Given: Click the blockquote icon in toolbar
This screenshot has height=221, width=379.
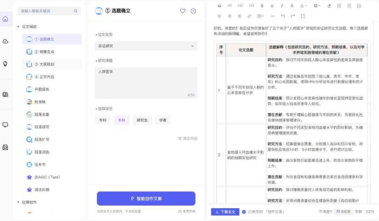Looking at the screenshot, I should [219, 6].
